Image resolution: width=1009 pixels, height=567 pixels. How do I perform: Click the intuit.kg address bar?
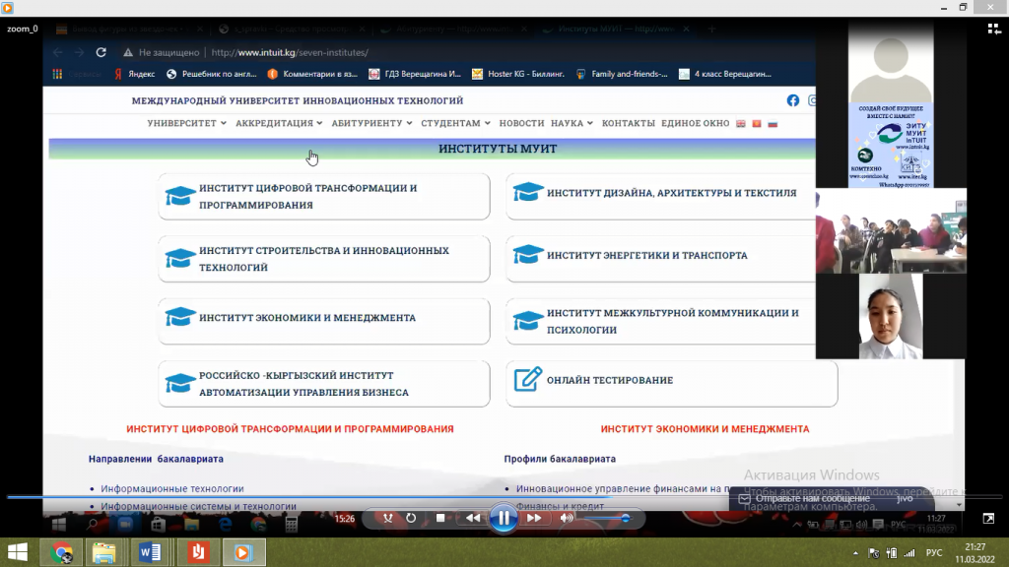pos(290,53)
